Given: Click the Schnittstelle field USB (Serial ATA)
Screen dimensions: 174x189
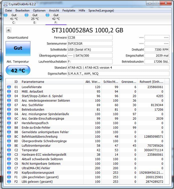Looking at the screenshot, I should coord(90,50).
